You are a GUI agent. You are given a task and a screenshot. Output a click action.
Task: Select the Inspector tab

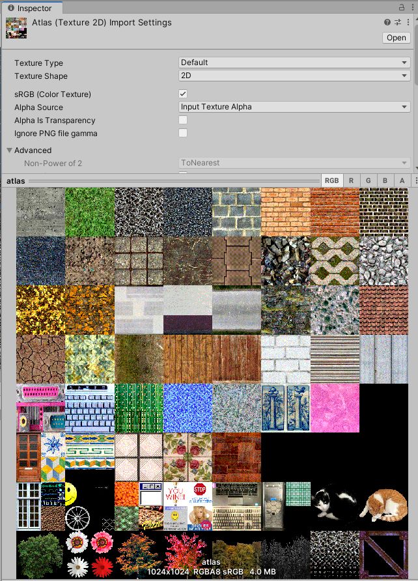coord(31,8)
